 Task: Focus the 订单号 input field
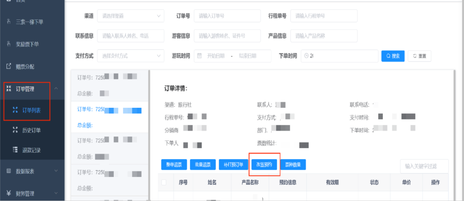pyautogui.click(x=227, y=16)
